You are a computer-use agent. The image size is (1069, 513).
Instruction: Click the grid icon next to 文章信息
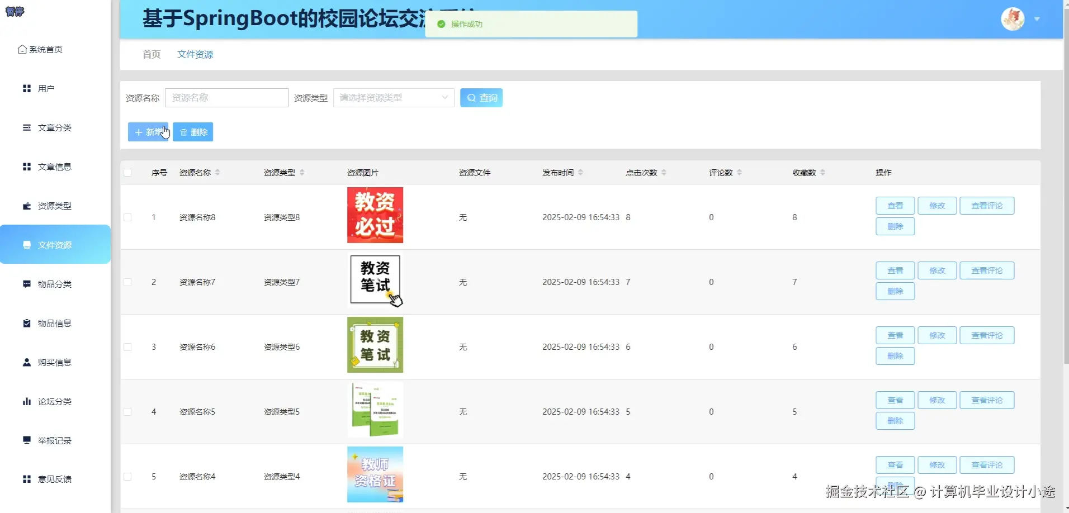pyautogui.click(x=27, y=167)
